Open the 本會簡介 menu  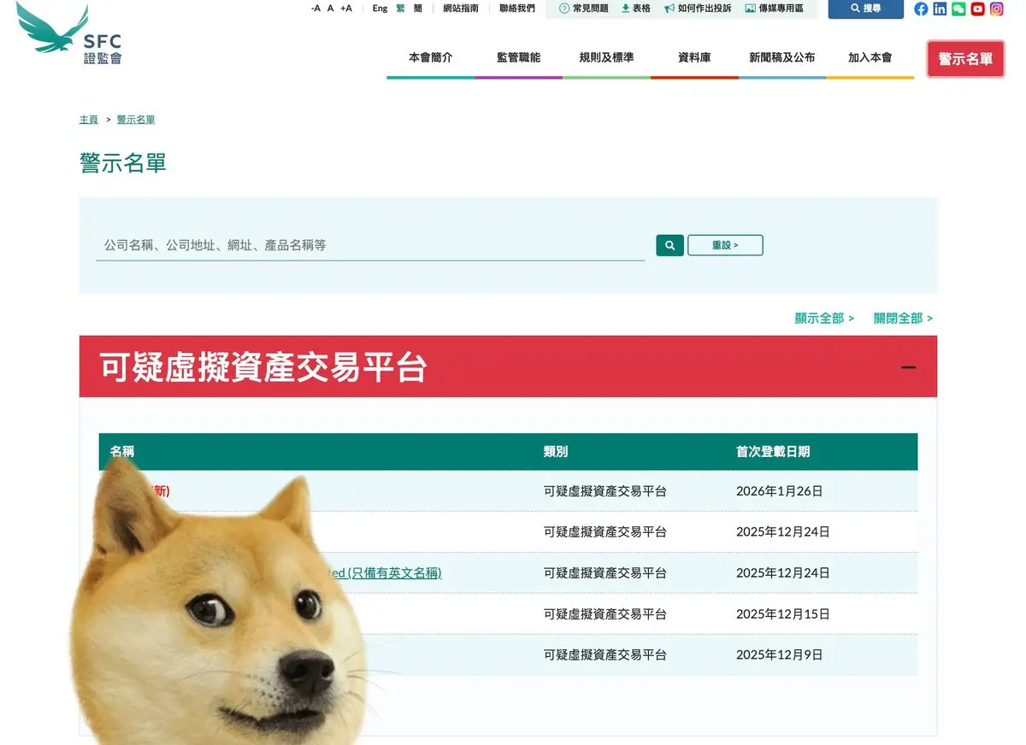coord(431,58)
